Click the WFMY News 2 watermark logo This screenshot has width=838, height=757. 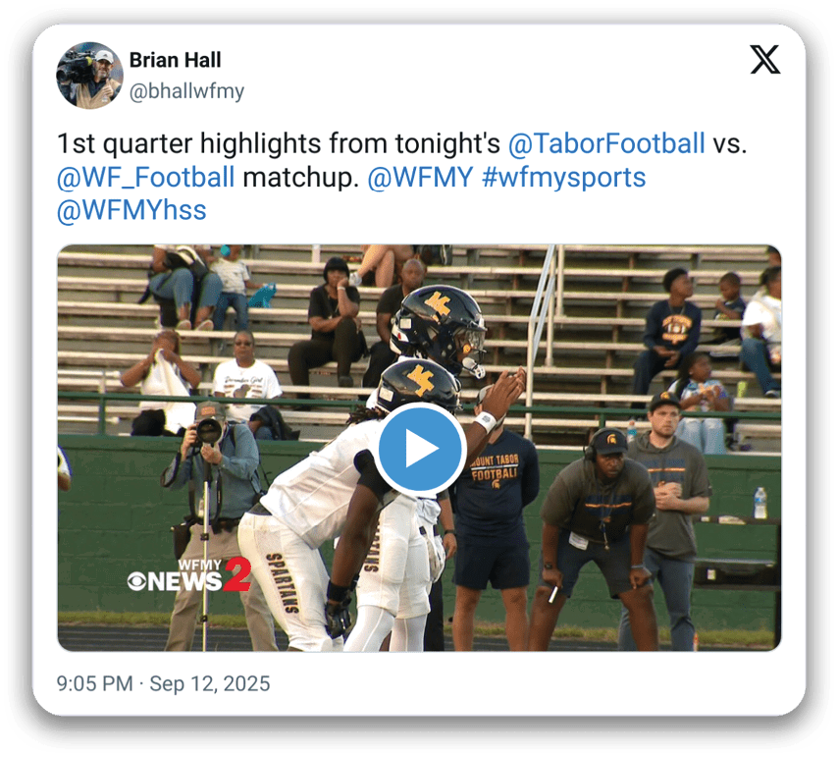189,574
